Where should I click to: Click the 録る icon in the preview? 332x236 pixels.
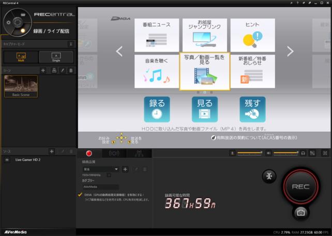(x=157, y=109)
